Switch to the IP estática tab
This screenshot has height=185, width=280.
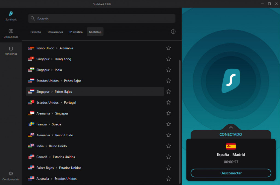click(x=76, y=32)
